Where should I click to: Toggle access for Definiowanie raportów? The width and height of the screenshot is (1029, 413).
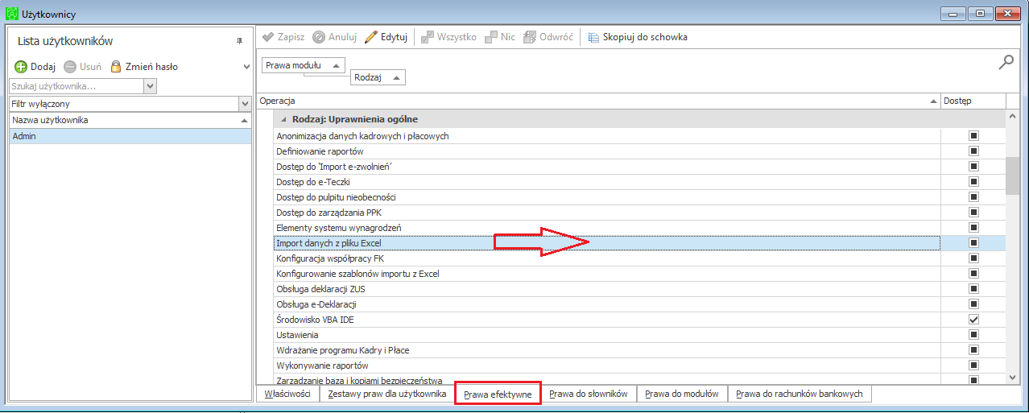(973, 151)
